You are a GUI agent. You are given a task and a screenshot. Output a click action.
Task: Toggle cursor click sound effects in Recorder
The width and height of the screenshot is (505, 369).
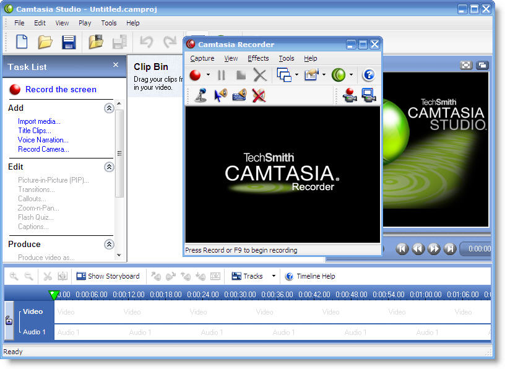click(x=220, y=95)
